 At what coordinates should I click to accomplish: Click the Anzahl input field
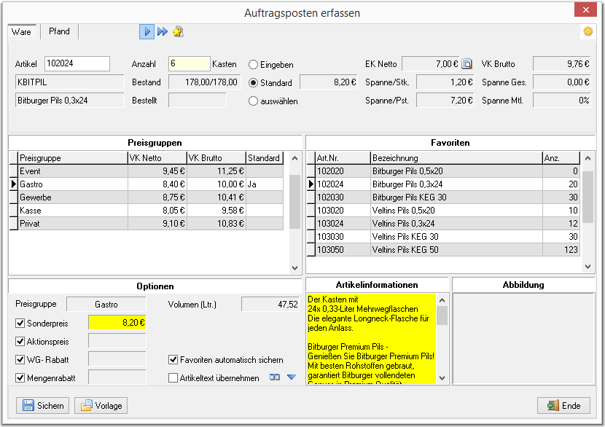coord(190,63)
